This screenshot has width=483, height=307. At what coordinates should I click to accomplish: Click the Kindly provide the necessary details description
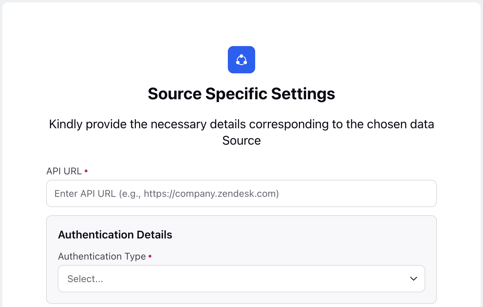click(x=242, y=132)
